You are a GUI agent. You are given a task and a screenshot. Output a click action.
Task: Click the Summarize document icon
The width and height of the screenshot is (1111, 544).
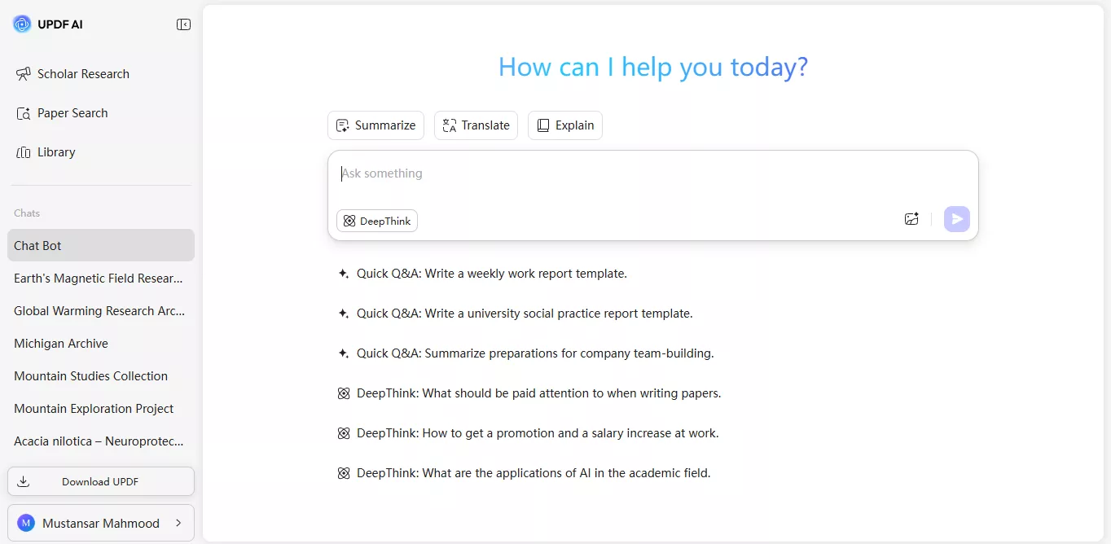pyautogui.click(x=342, y=125)
